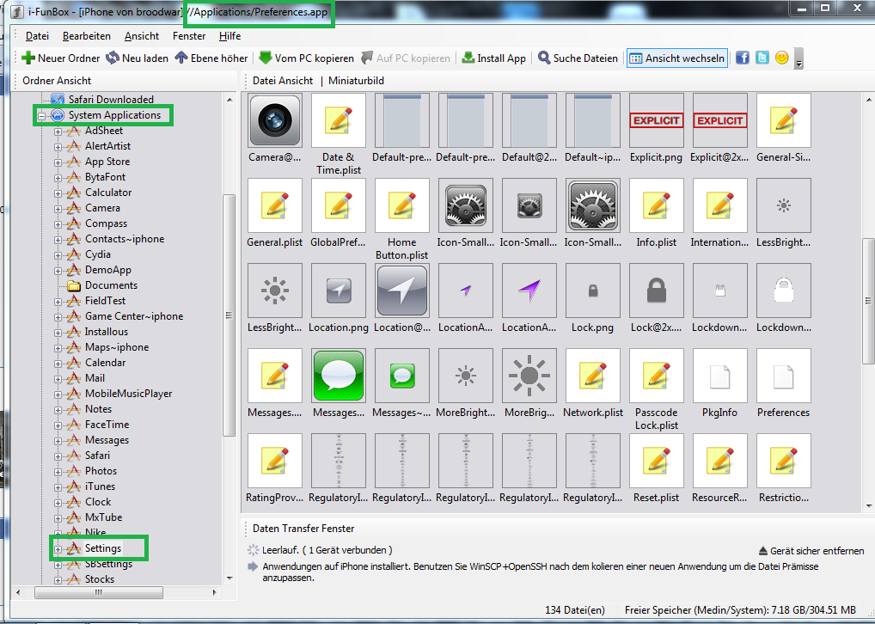The image size is (875, 624).
Task: Open the Bearbeiten menu
Action: [87, 36]
